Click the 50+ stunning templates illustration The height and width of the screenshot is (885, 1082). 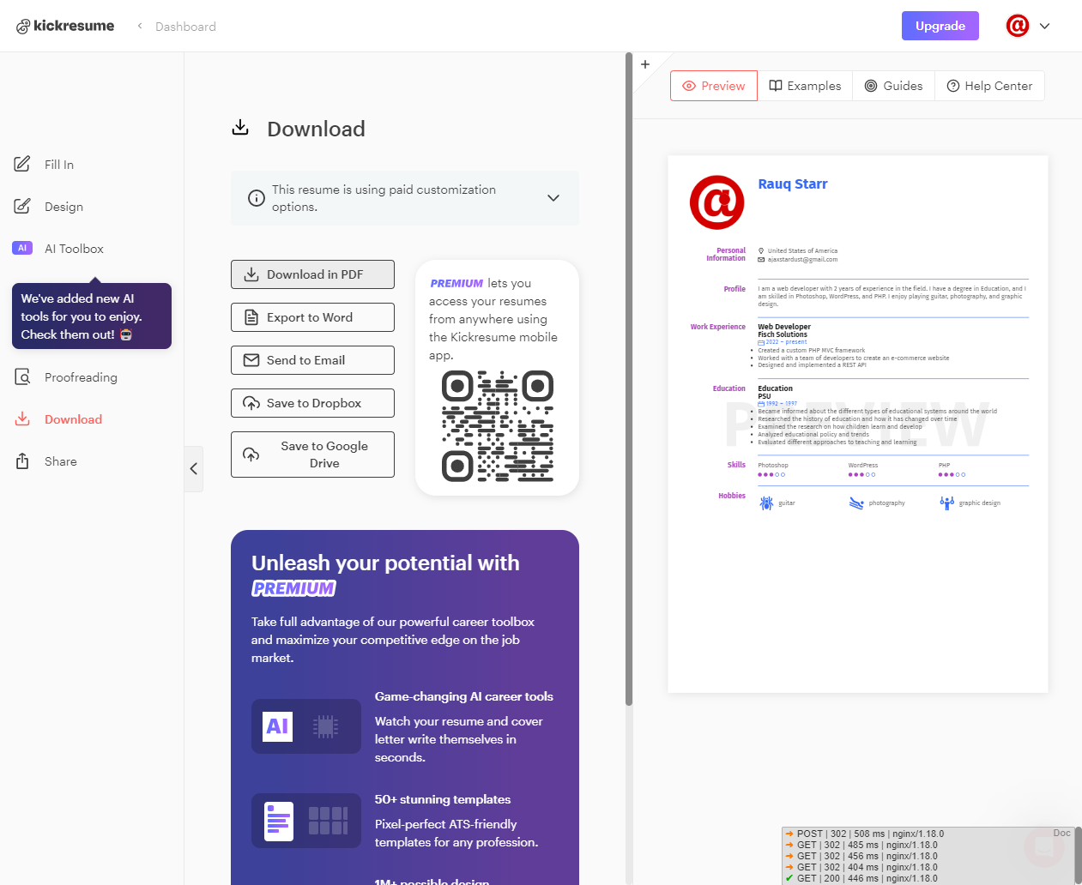point(306,821)
